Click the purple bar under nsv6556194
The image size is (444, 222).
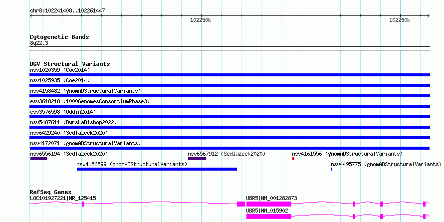pyautogui.click(x=38, y=159)
